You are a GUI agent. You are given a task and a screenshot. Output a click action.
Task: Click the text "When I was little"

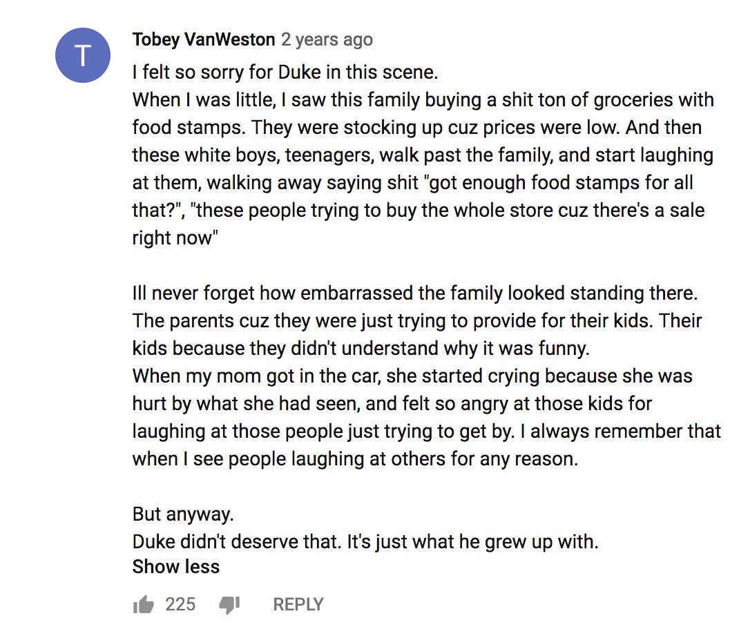[204, 100]
